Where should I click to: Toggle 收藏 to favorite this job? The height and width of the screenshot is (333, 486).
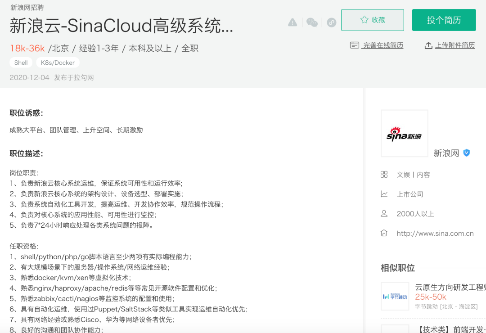pyautogui.click(x=372, y=20)
